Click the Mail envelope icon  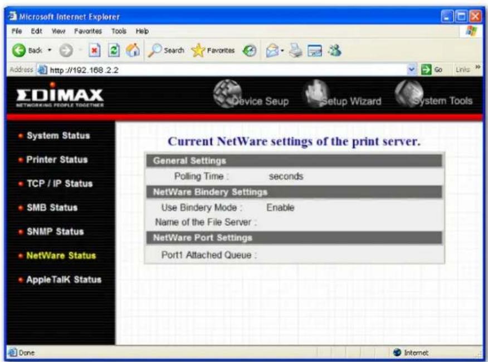[x=272, y=51]
